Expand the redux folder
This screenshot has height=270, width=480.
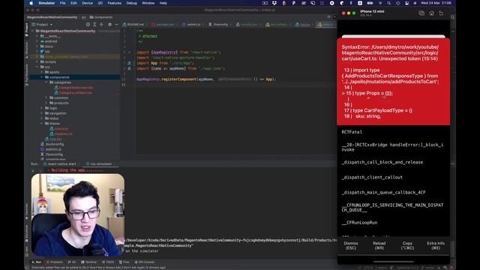pos(42,118)
